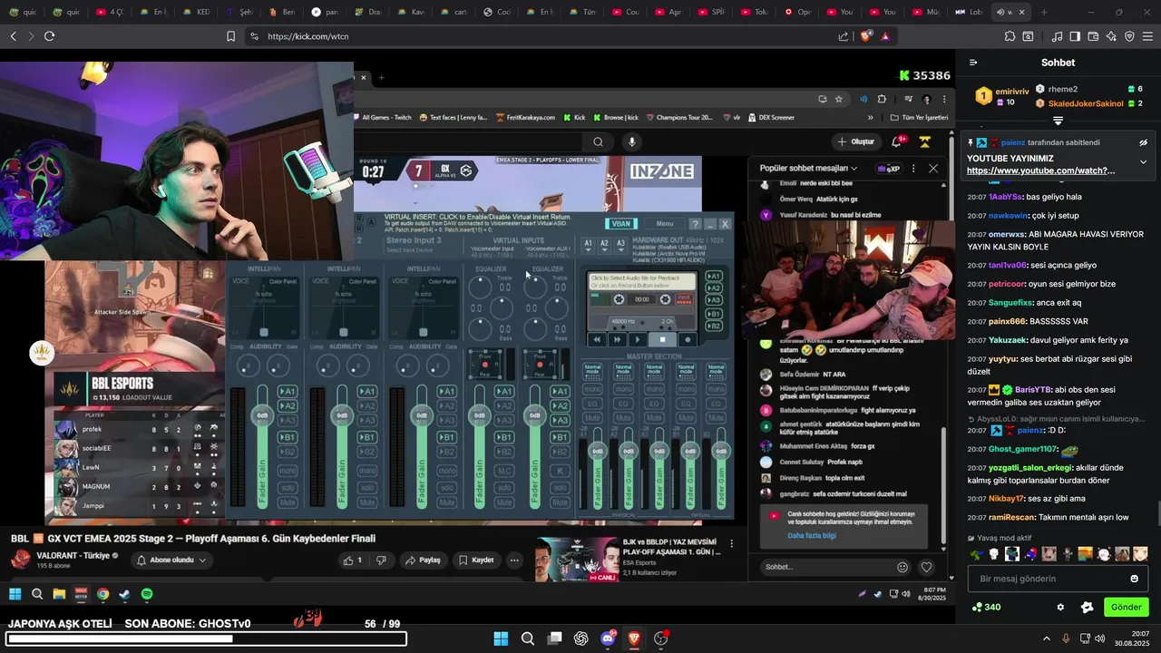Mute the Stereo Input 3 strip
Viewport: 1161px width, 653px height.
pyautogui.click(x=447, y=502)
